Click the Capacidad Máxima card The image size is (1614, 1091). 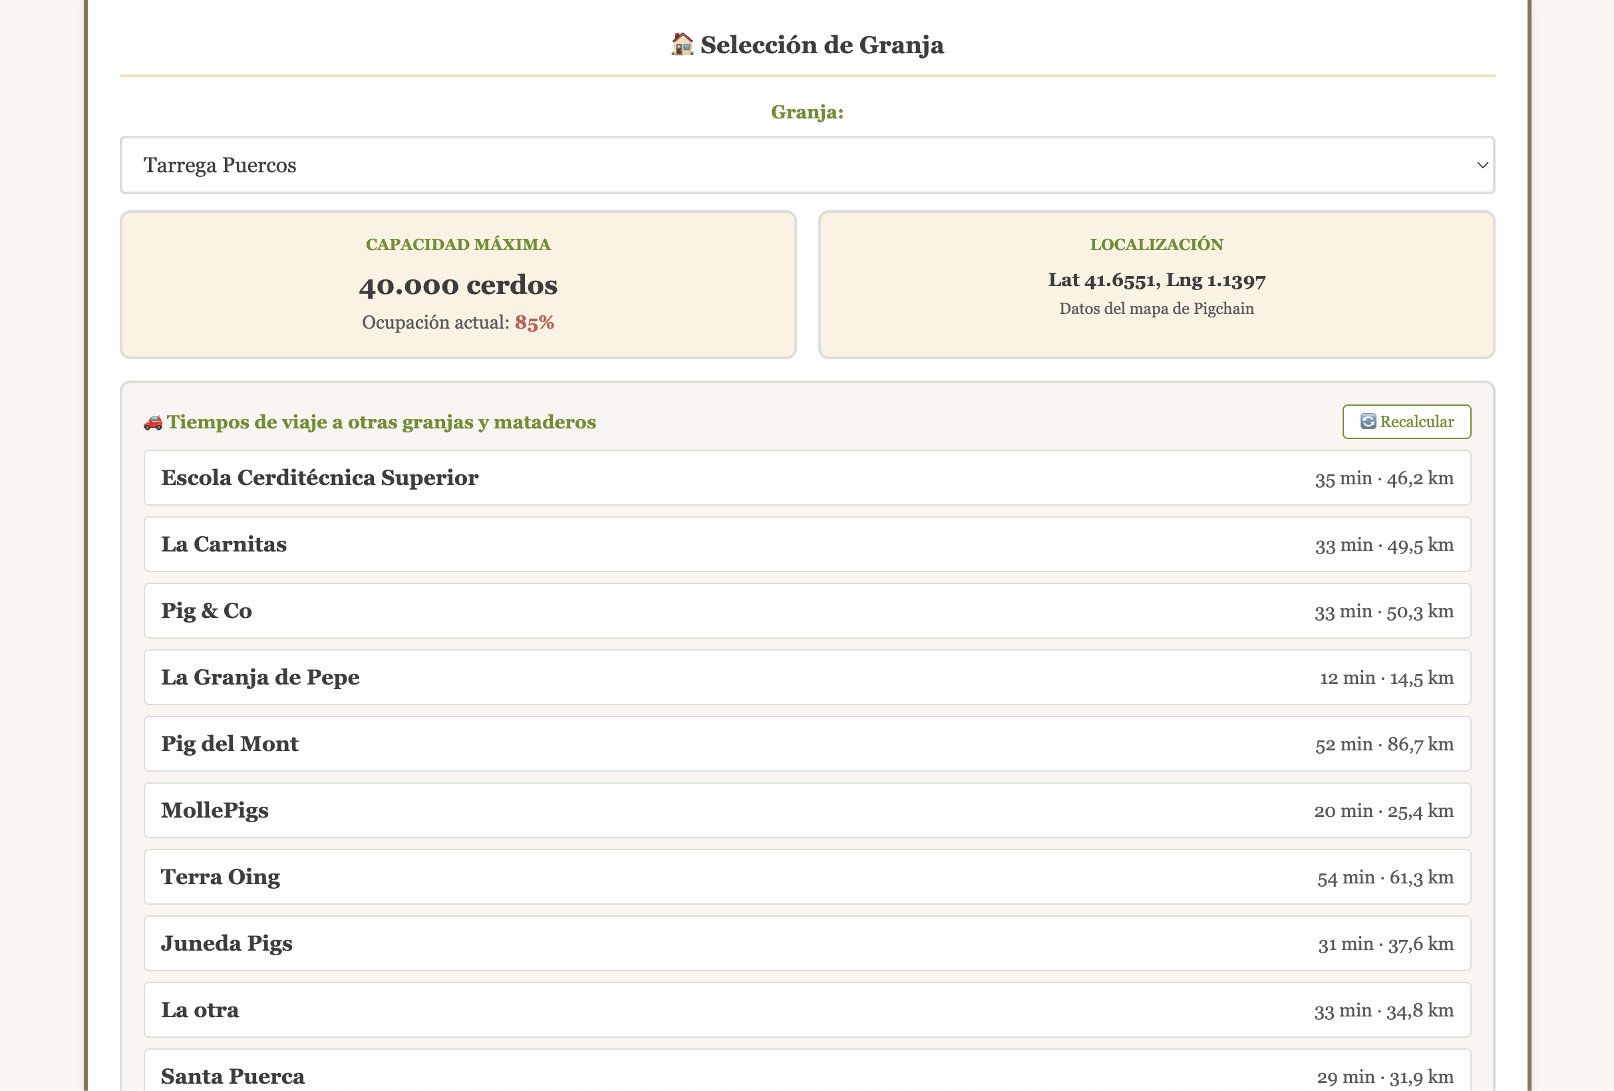(458, 285)
